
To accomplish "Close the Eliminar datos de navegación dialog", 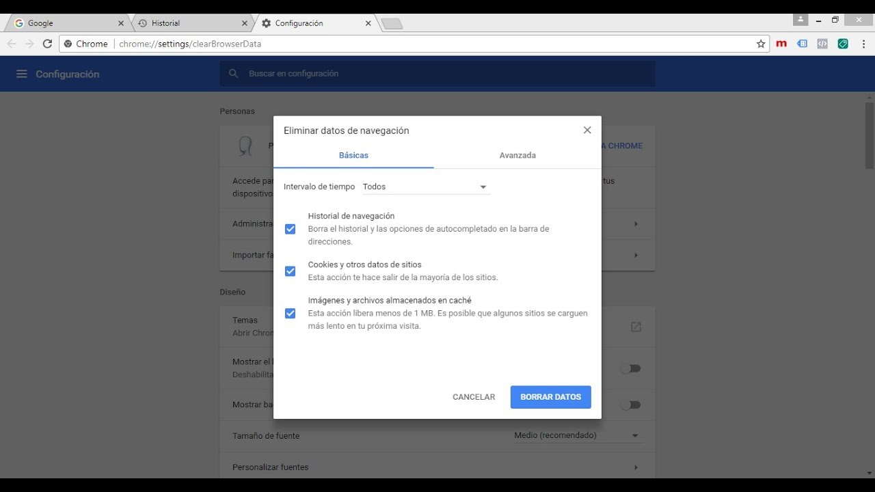I will pyautogui.click(x=587, y=130).
